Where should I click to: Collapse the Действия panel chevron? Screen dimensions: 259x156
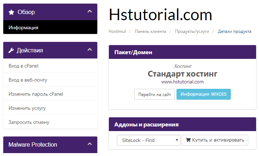[90, 50]
